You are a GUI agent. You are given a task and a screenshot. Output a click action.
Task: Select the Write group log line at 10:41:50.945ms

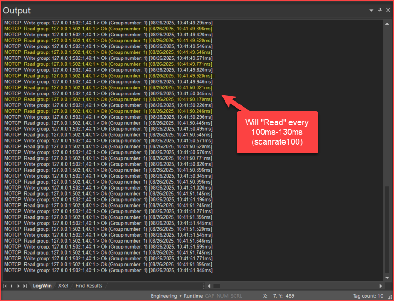[108, 176]
